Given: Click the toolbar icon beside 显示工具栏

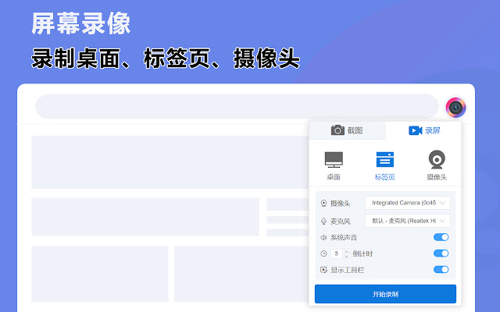Looking at the screenshot, I should coord(323,270).
